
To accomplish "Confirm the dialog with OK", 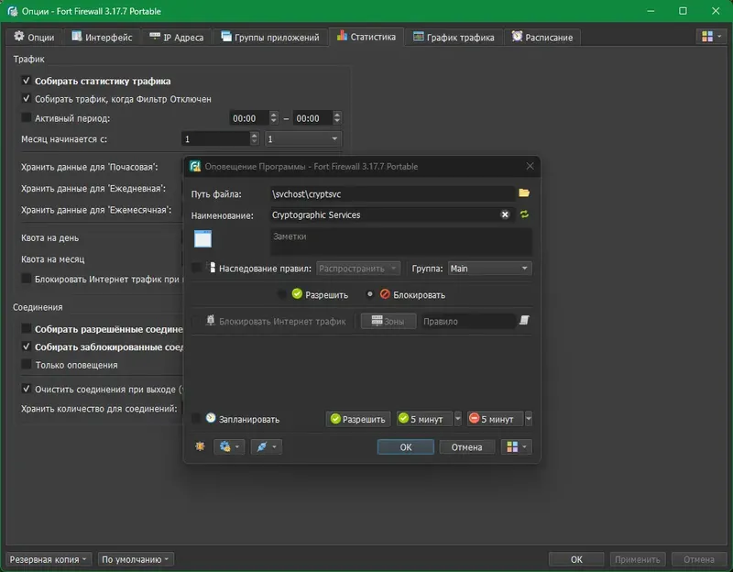I will [405, 447].
